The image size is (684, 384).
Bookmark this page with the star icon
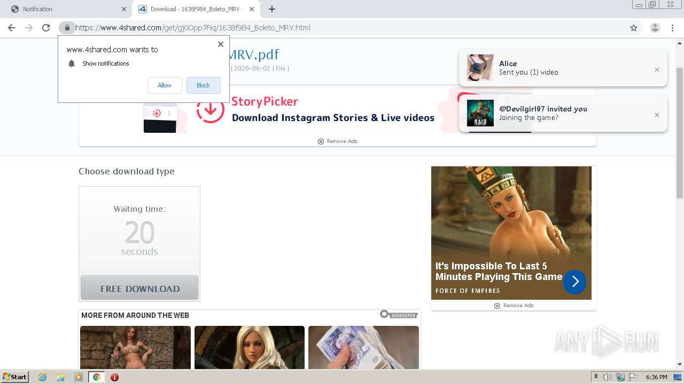[634, 28]
